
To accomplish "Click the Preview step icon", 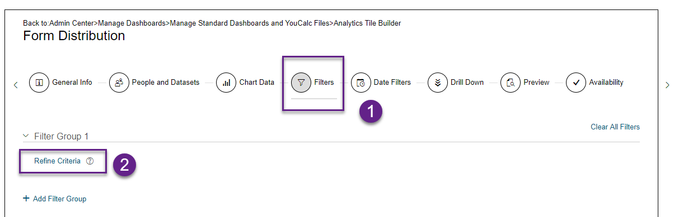I will point(511,82).
